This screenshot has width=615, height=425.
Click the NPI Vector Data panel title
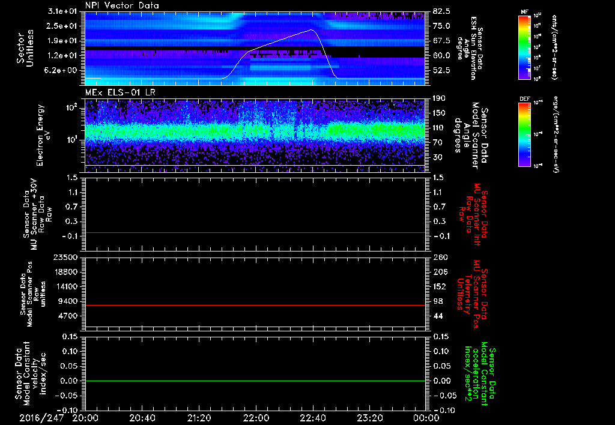121,6
